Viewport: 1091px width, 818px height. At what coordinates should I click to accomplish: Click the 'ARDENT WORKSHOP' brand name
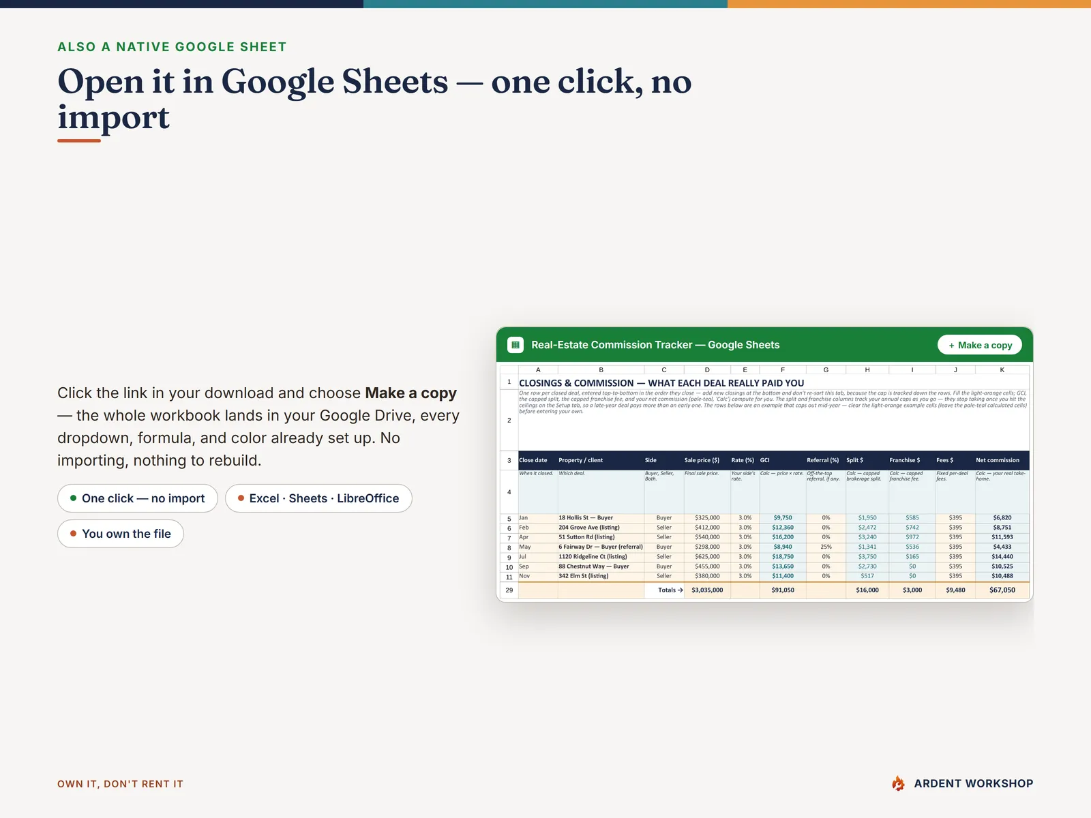tap(974, 784)
